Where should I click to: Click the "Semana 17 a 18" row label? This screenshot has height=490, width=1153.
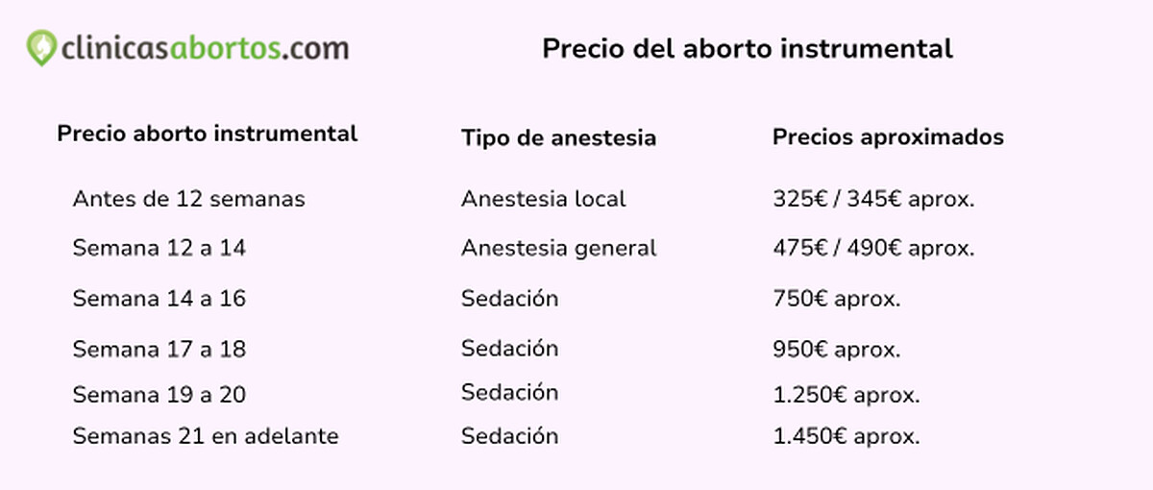coord(159,349)
